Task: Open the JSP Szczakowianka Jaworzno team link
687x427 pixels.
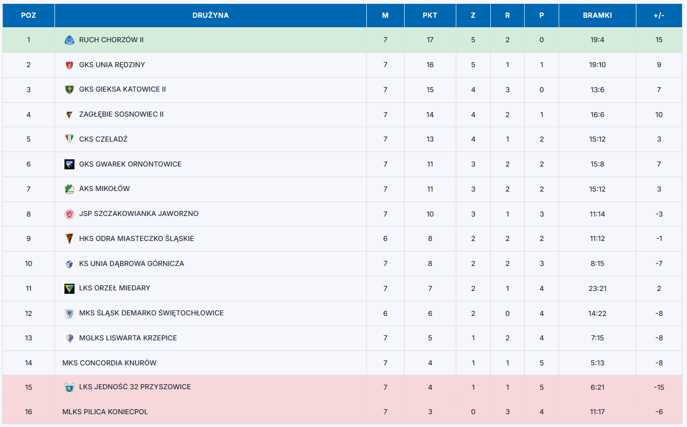Action: 138,214
